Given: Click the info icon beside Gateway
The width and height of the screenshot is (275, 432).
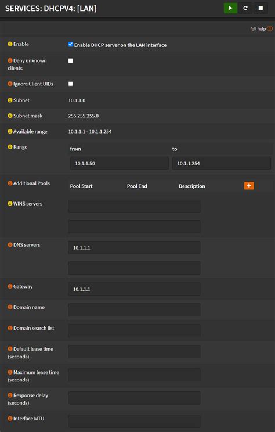Looking at the screenshot, I should [10, 286].
